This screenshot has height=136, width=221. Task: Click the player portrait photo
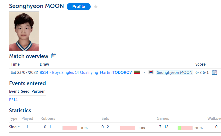point(24,31)
